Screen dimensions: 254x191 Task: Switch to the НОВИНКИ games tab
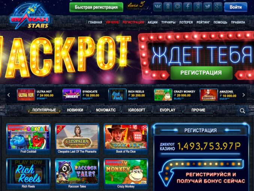[x=75, y=110]
